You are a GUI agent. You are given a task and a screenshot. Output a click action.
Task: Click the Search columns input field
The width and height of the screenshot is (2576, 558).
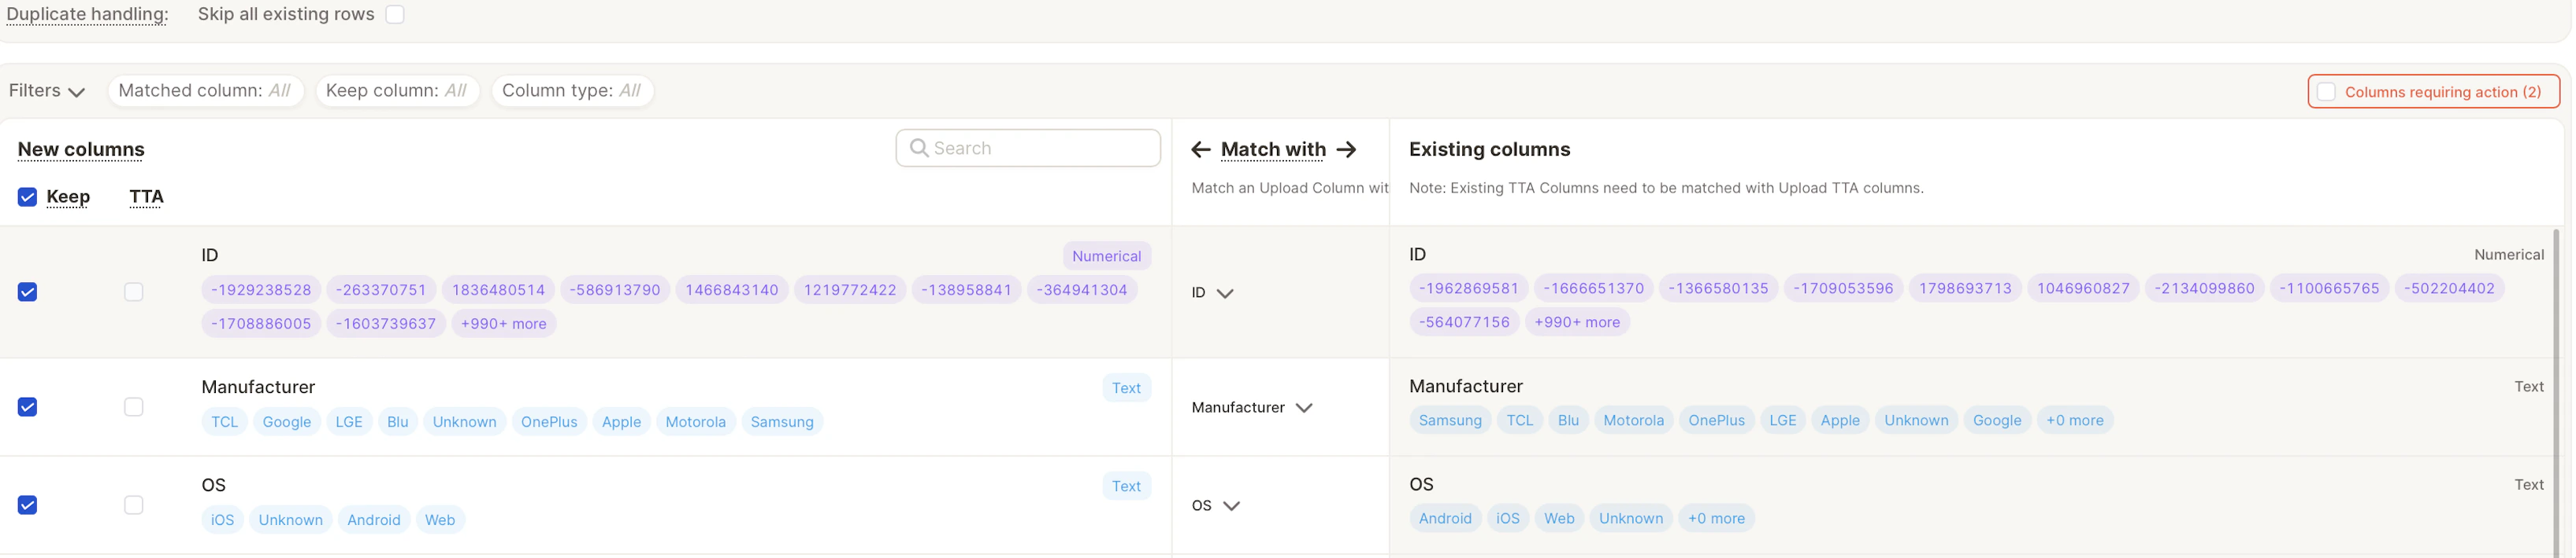pyautogui.click(x=1028, y=148)
